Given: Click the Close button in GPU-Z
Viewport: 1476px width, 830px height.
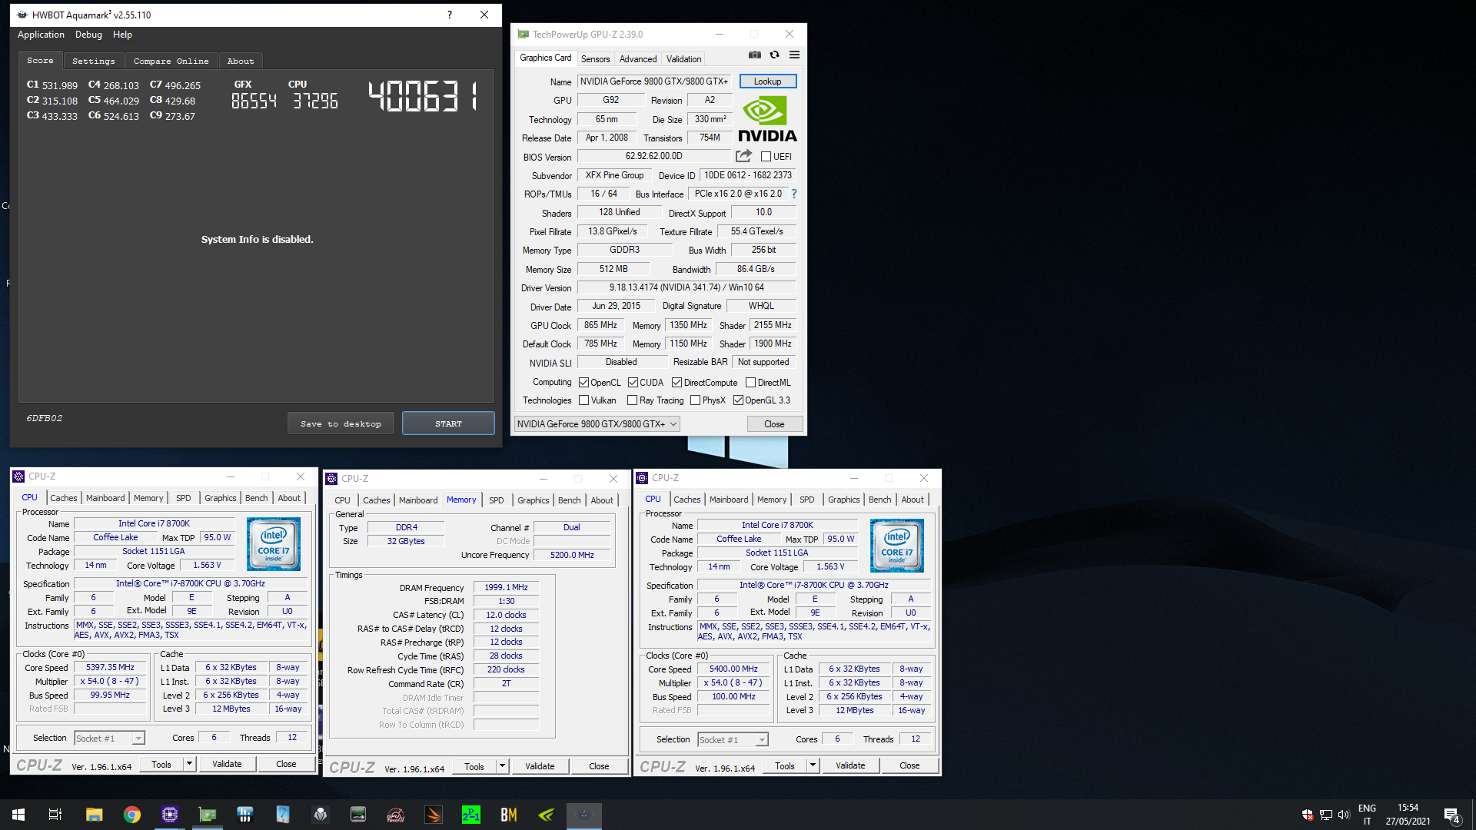Looking at the screenshot, I should coord(774,424).
